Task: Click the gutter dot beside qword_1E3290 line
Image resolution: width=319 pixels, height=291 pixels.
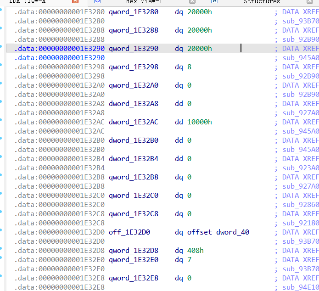Action: (2, 48)
